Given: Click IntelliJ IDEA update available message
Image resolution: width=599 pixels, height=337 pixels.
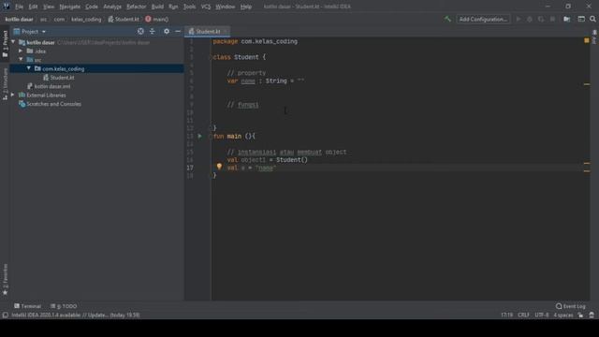Looking at the screenshot, I should point(75,315).
